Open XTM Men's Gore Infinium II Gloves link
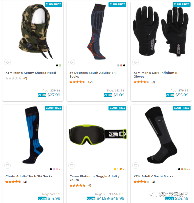Viewport: 194px width, 203px height. (x=155, y=75)
